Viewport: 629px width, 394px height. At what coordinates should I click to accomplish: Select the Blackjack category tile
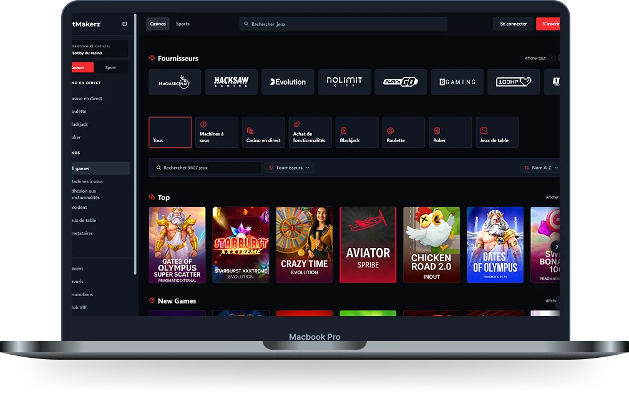pyautogui.click(x=357, y=132)
